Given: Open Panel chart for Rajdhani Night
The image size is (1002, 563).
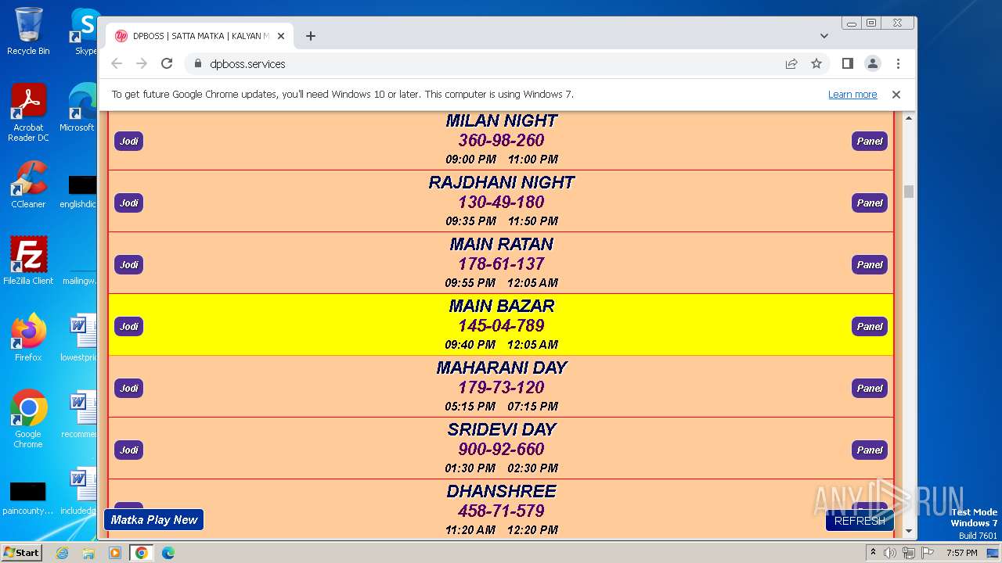Looking at the screenshot, I should click(870, 203).
